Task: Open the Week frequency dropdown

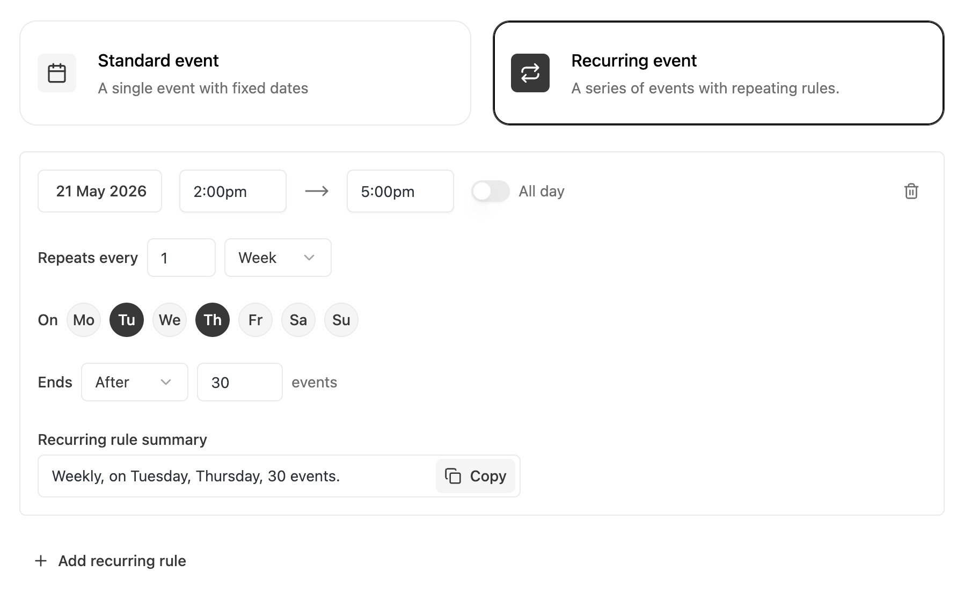Action: click(x=277, y=258)
